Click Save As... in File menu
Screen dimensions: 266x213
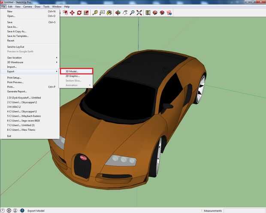click(14, 27)
